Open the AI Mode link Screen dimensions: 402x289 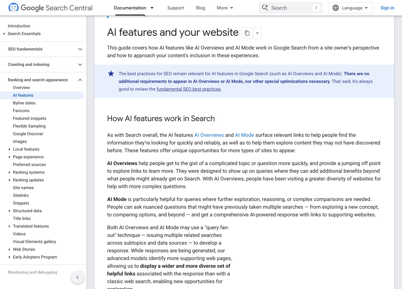(245, 135)
